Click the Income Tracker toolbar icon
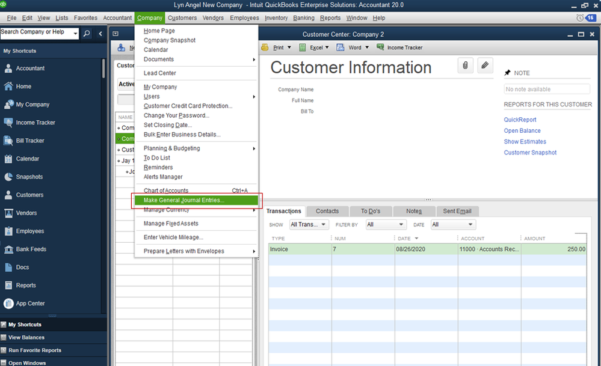The width and height of the screenshot is (601, 366). pyautogui.click(x=380, y=47)
